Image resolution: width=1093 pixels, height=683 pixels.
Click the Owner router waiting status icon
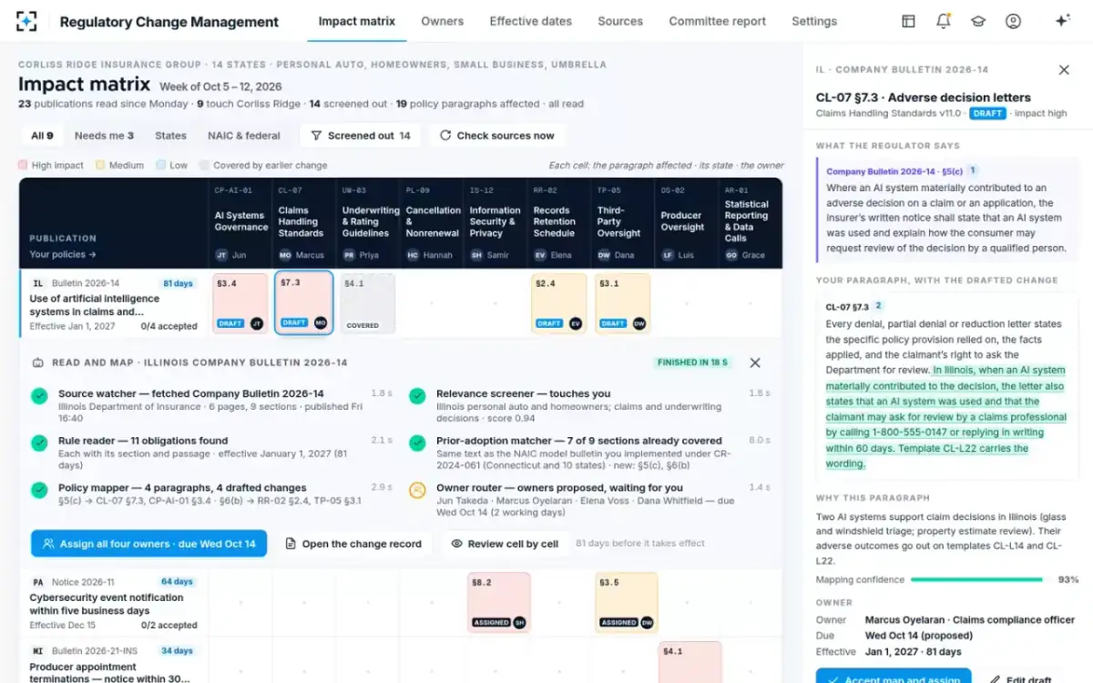tap(417, 490)
